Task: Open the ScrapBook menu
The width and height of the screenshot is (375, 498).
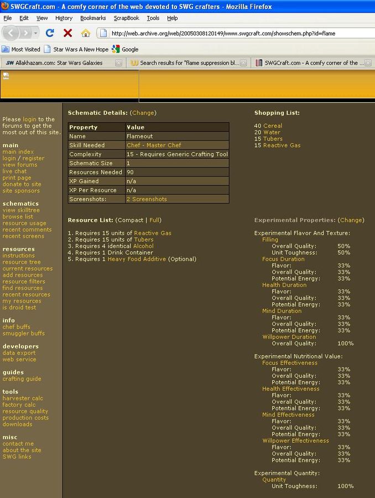Action: coord(126,18)
